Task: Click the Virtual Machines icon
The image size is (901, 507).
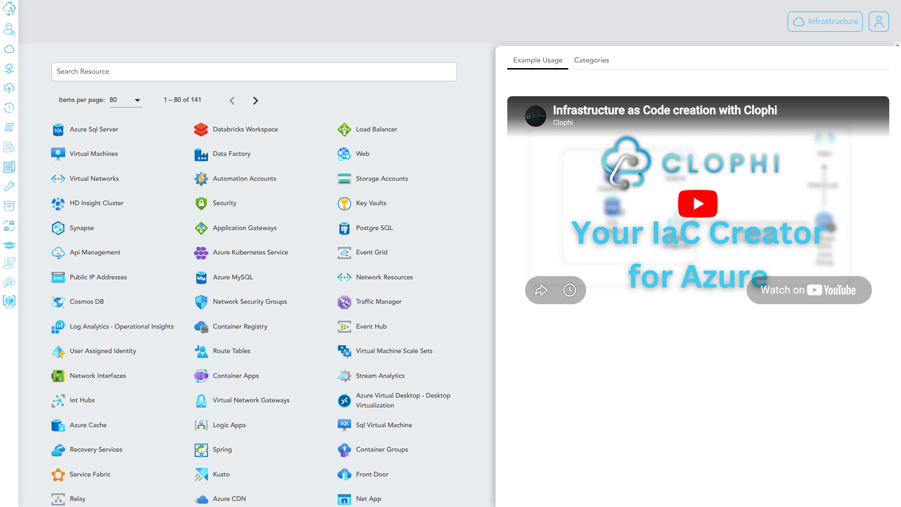Action: point(58,154)
